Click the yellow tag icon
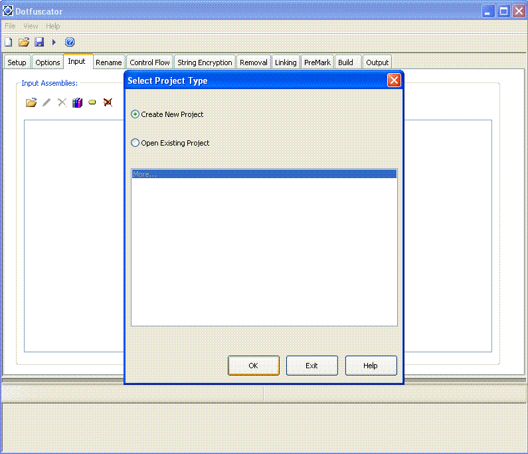 tap(92, 102)
